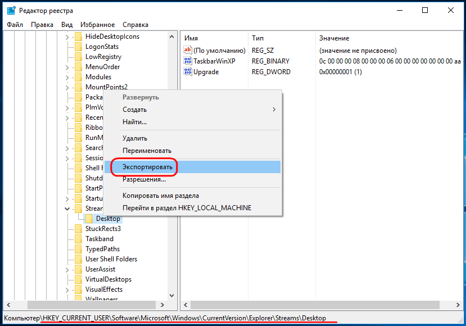466x326 pixels.
Task: Click the LowRegistry folder icon
Action: tap(79, 57)
